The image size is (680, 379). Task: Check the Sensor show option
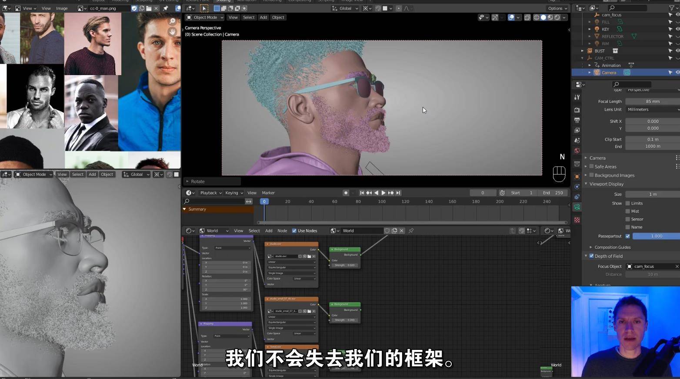[627, 219]
